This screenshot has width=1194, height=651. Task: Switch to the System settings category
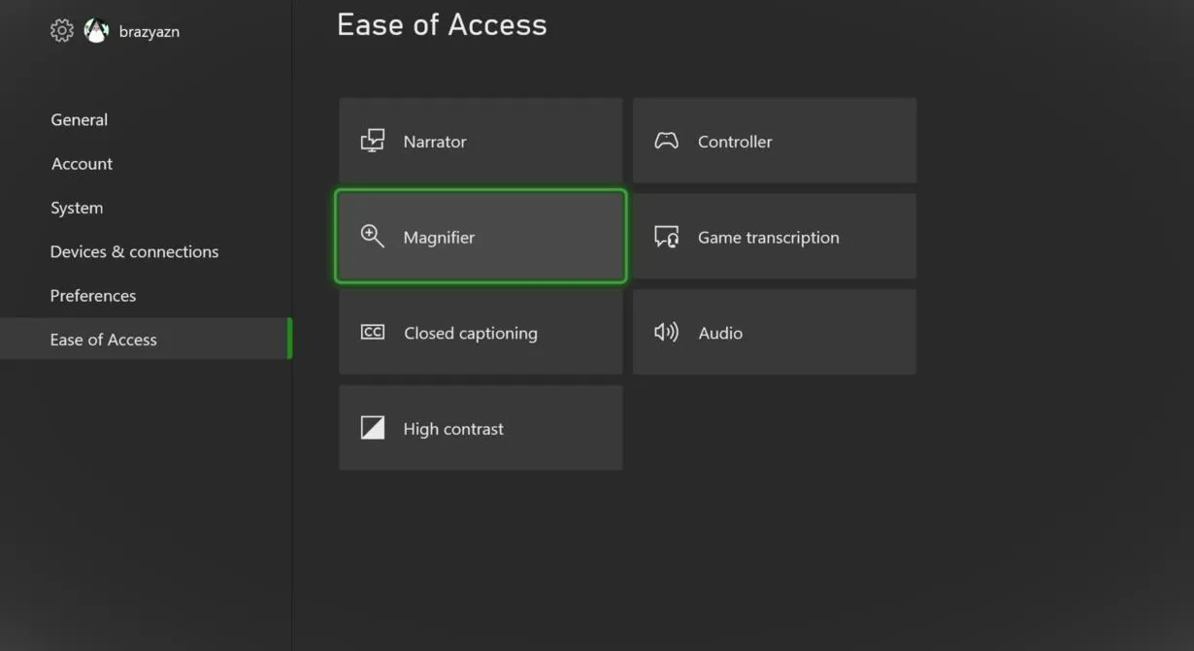coord(77,208)
